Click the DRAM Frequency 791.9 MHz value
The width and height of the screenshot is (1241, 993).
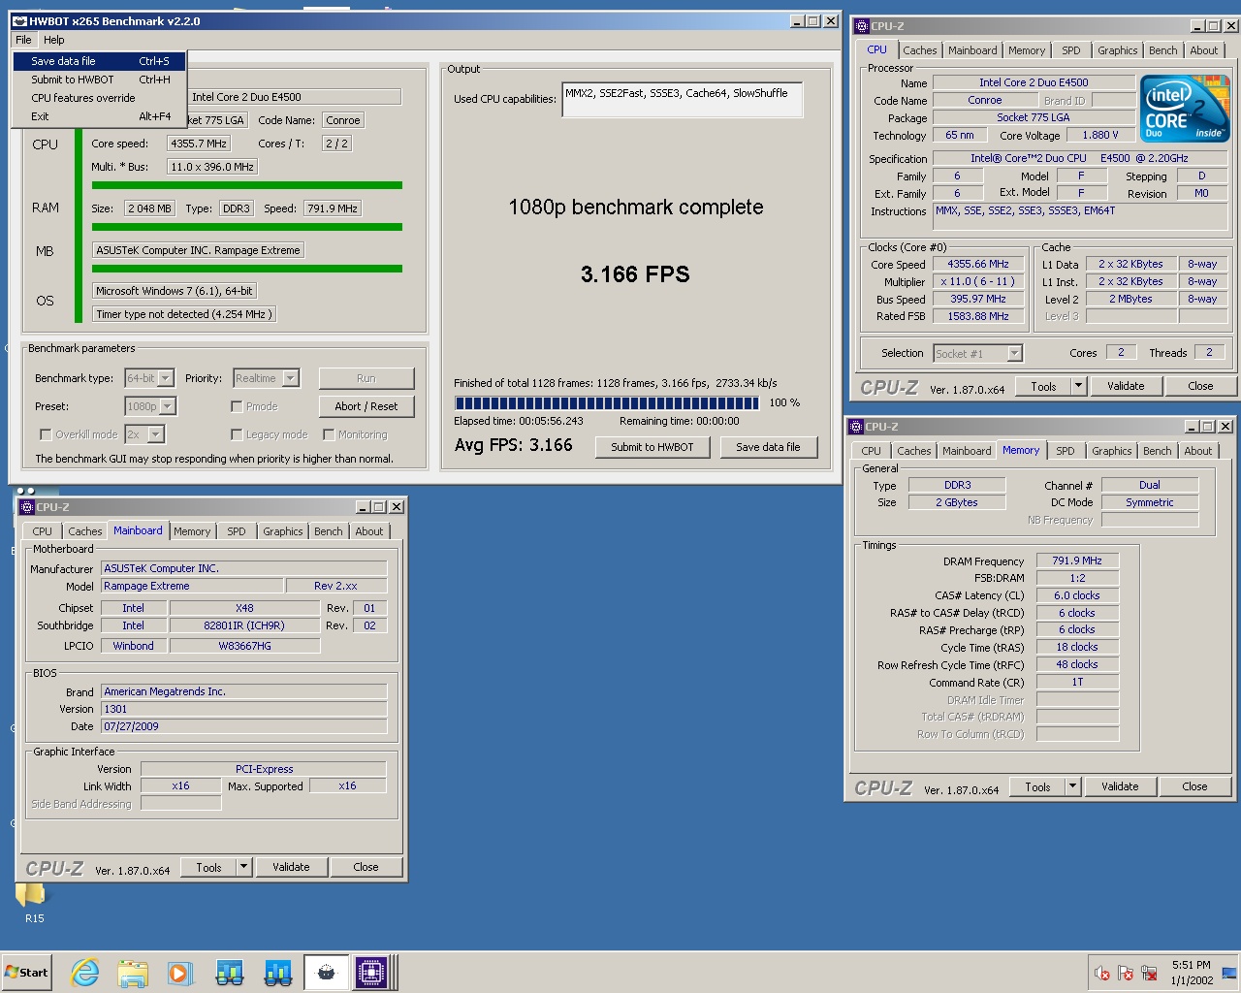pyautogui.click(x=1077, y=561)
